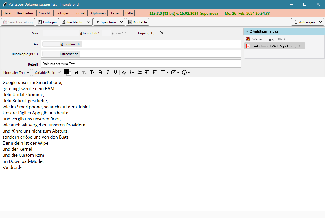Click the PDF icon of Einladung attachment
325x218 pixels.
[248, 46]
